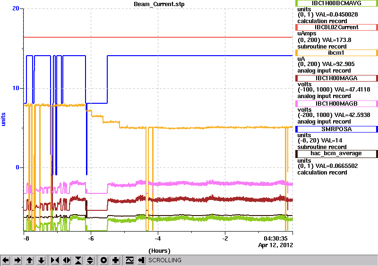The width and height of the screenshot is (378, 266).
Task: Select the IBC1H00BCMAVG legend entry
Action: coord(336,3)
